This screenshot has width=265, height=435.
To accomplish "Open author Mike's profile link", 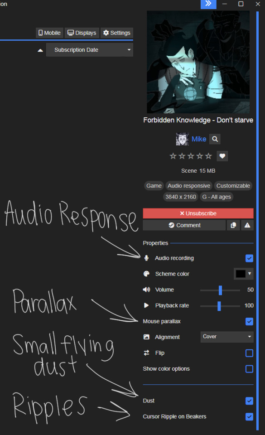I will pos(199,139).
